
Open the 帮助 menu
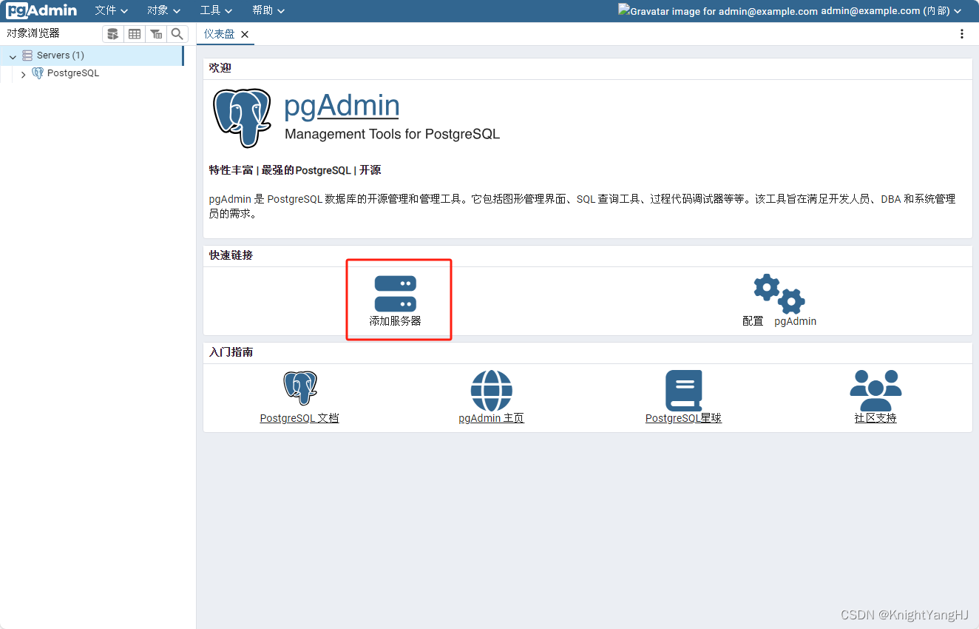[268, 10]
